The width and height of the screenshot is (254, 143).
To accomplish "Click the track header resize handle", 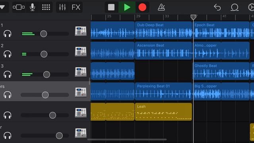I will 89,81.
